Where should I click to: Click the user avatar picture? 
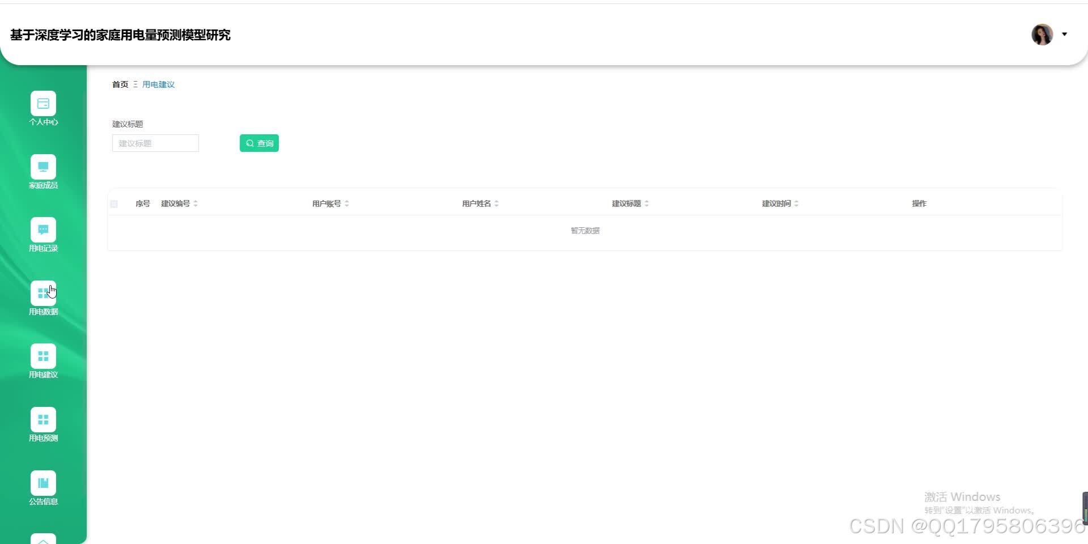click(x=1042, y=35)
